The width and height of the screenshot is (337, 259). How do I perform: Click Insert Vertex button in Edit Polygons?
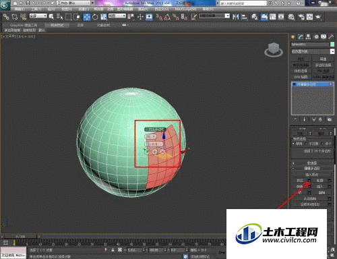[x=312, y=175]
